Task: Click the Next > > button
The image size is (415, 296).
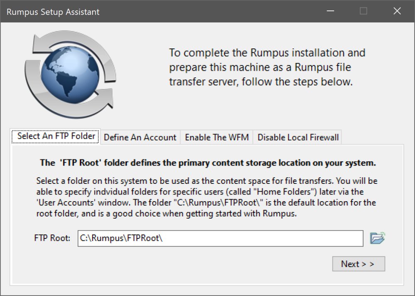Action: coord(359,264)
